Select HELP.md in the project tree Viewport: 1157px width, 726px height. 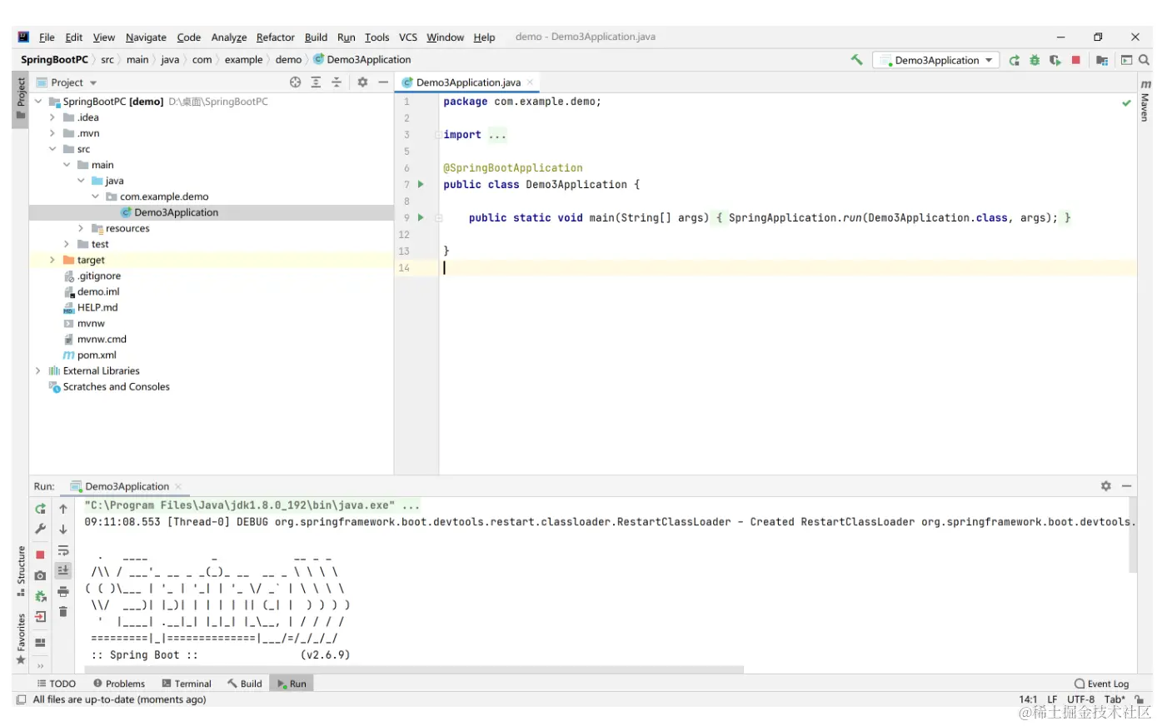tap(97, 307)
